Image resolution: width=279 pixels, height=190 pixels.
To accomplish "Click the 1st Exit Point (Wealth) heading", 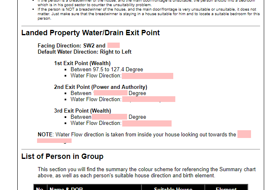I will (82, 63).
